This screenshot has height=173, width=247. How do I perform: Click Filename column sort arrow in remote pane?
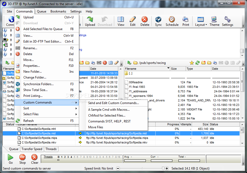coord(168,68)
